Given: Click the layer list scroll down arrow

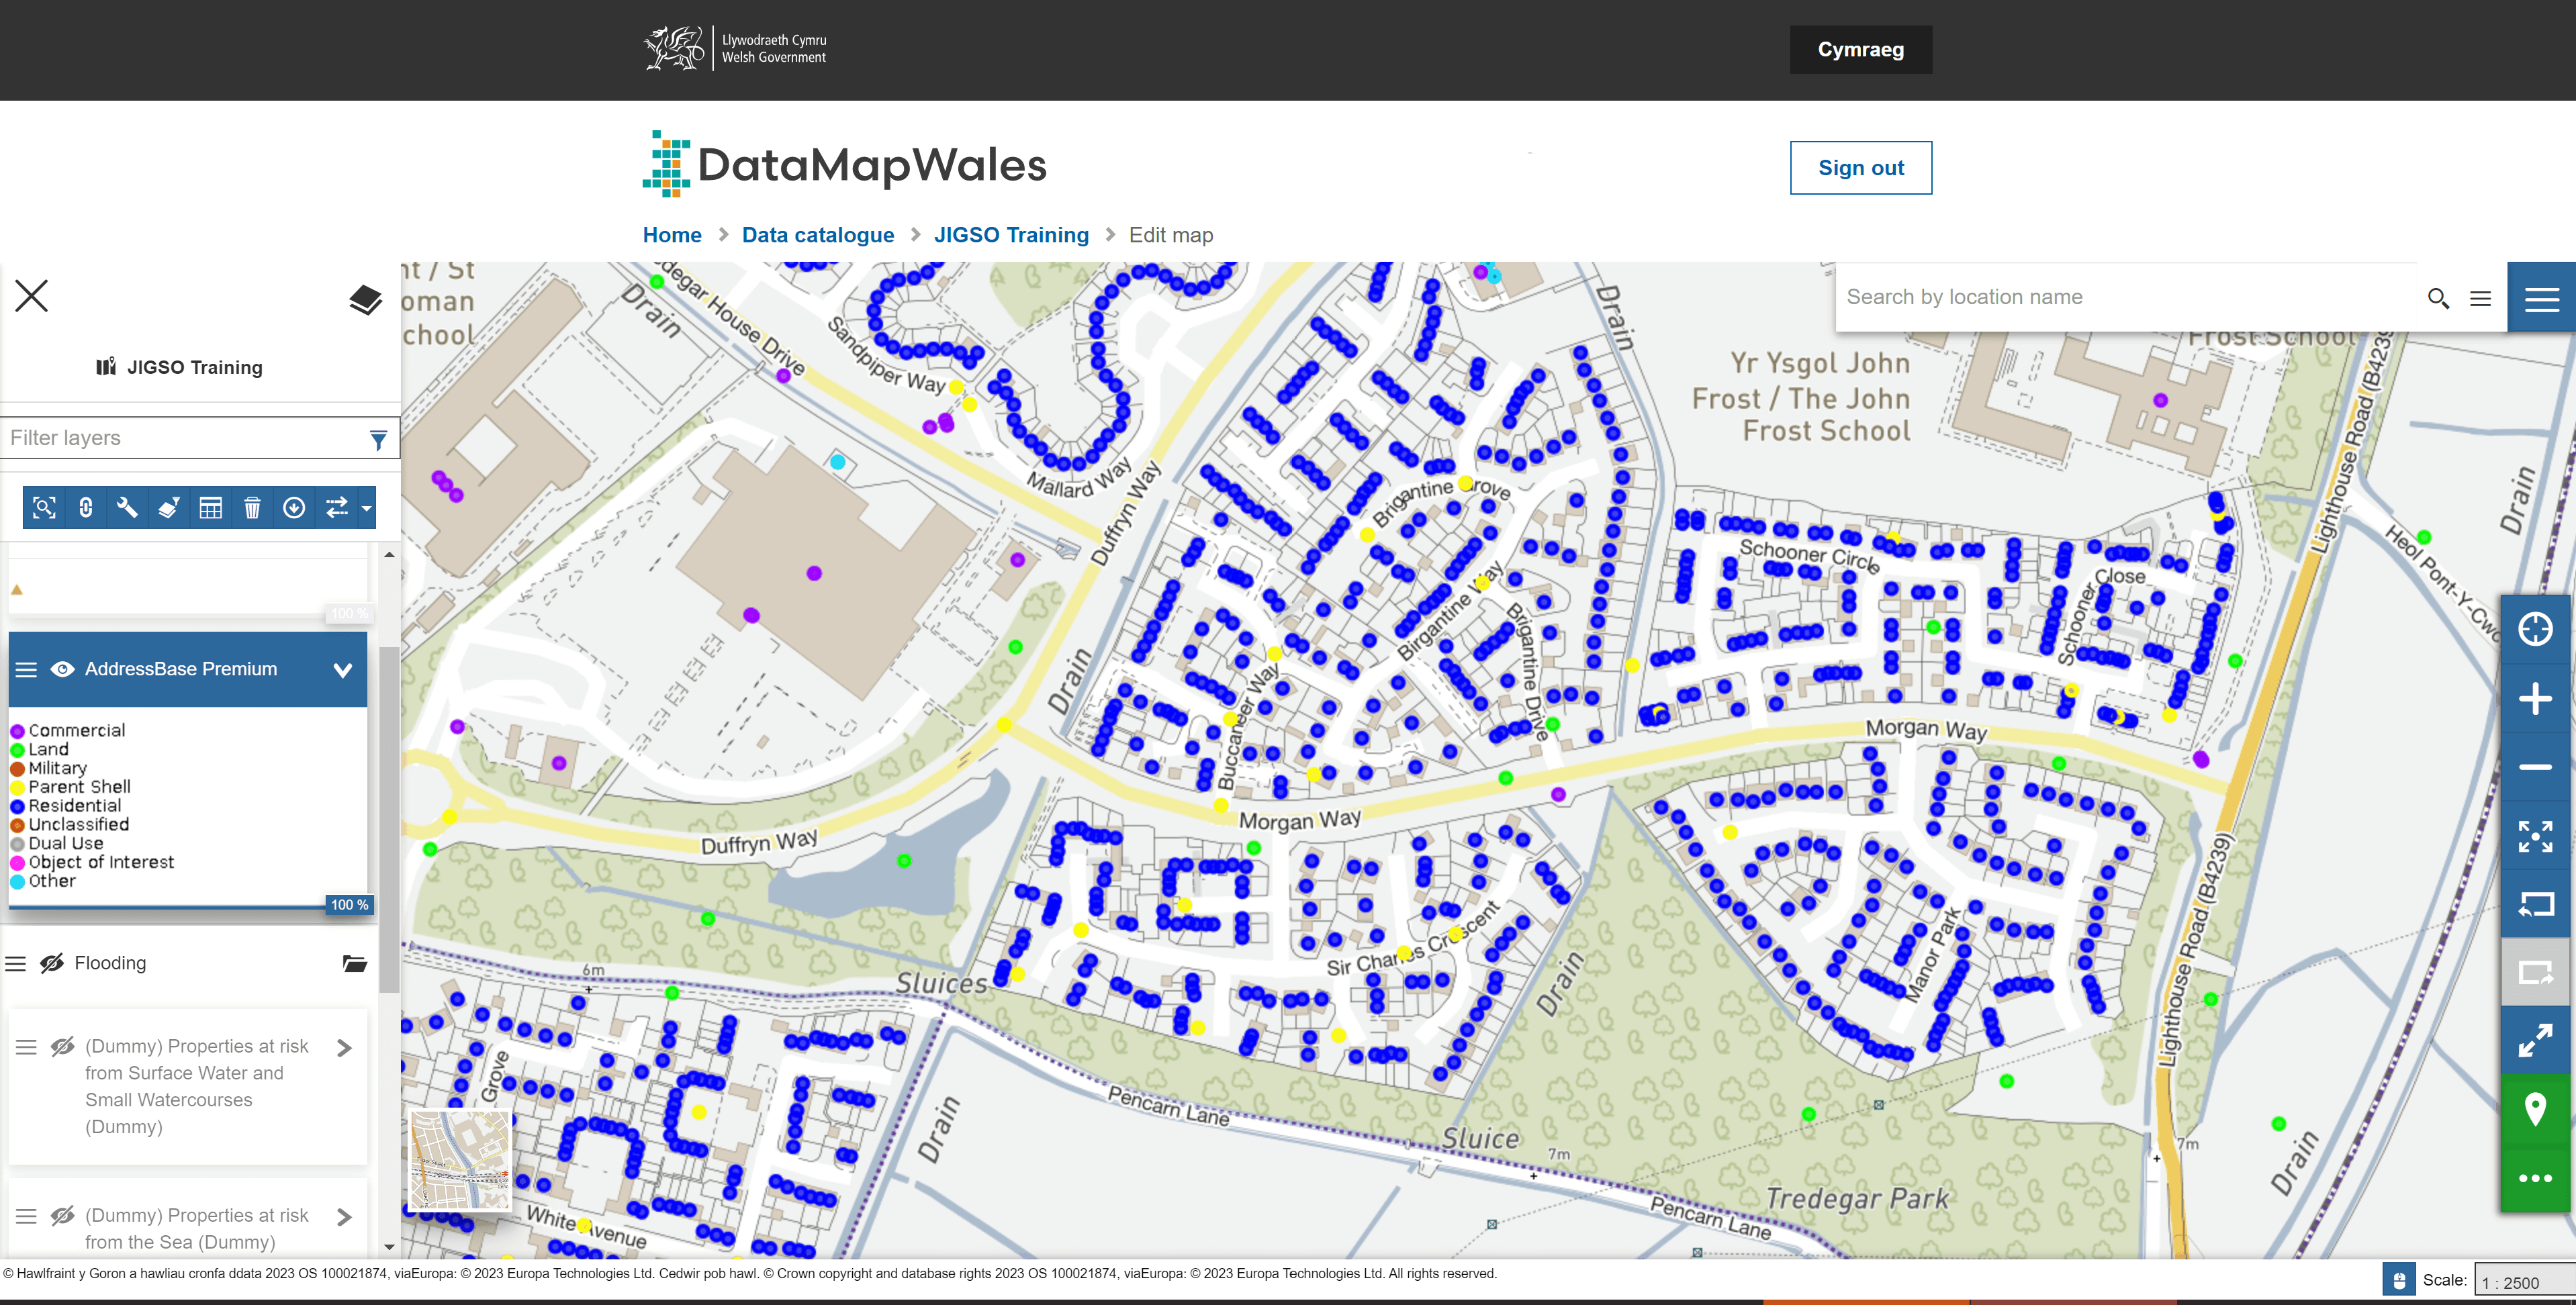Looking at the screenshot, I should (389, 1247).
